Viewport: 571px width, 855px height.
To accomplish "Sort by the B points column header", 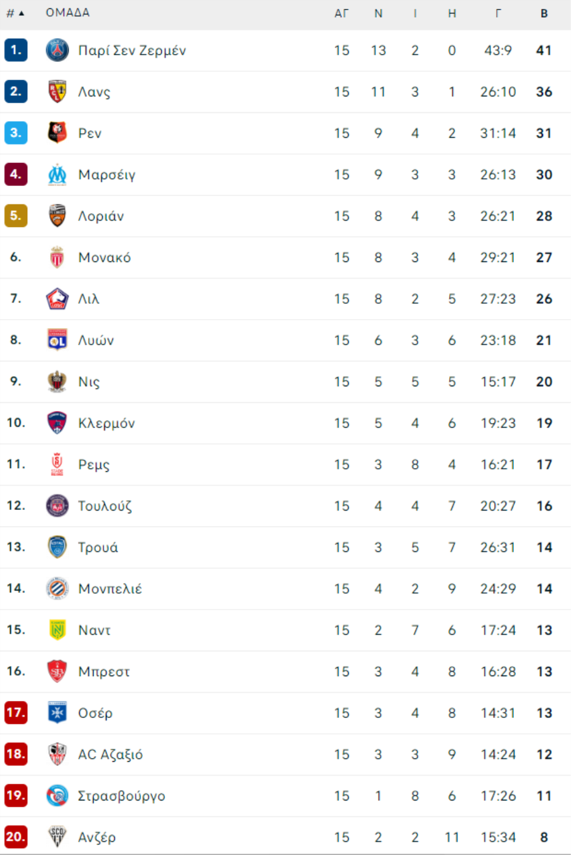I will (544, 13).
